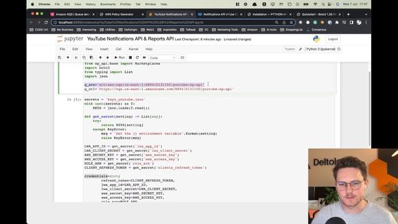The image size is (398, 224).
Task: Open the Apple menu
Action: coord(32,4)
